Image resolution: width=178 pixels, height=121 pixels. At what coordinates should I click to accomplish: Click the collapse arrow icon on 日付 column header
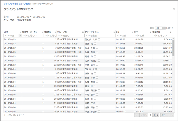pos(20,32)
